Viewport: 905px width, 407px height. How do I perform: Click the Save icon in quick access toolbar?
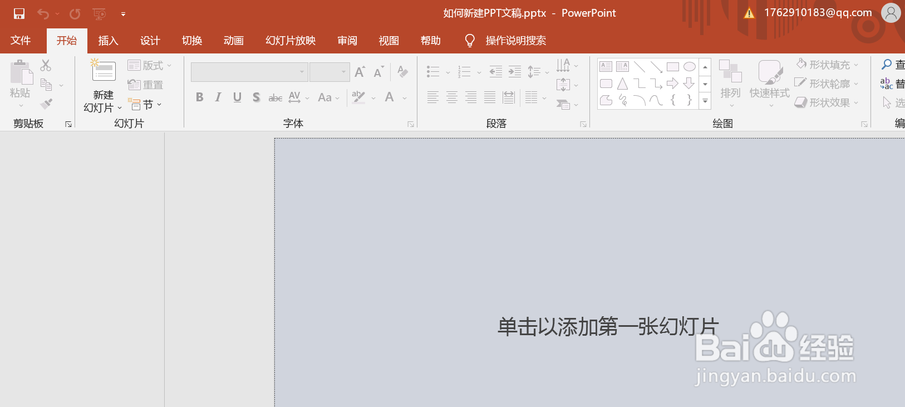pyautogui.click(x=19, y=13)
